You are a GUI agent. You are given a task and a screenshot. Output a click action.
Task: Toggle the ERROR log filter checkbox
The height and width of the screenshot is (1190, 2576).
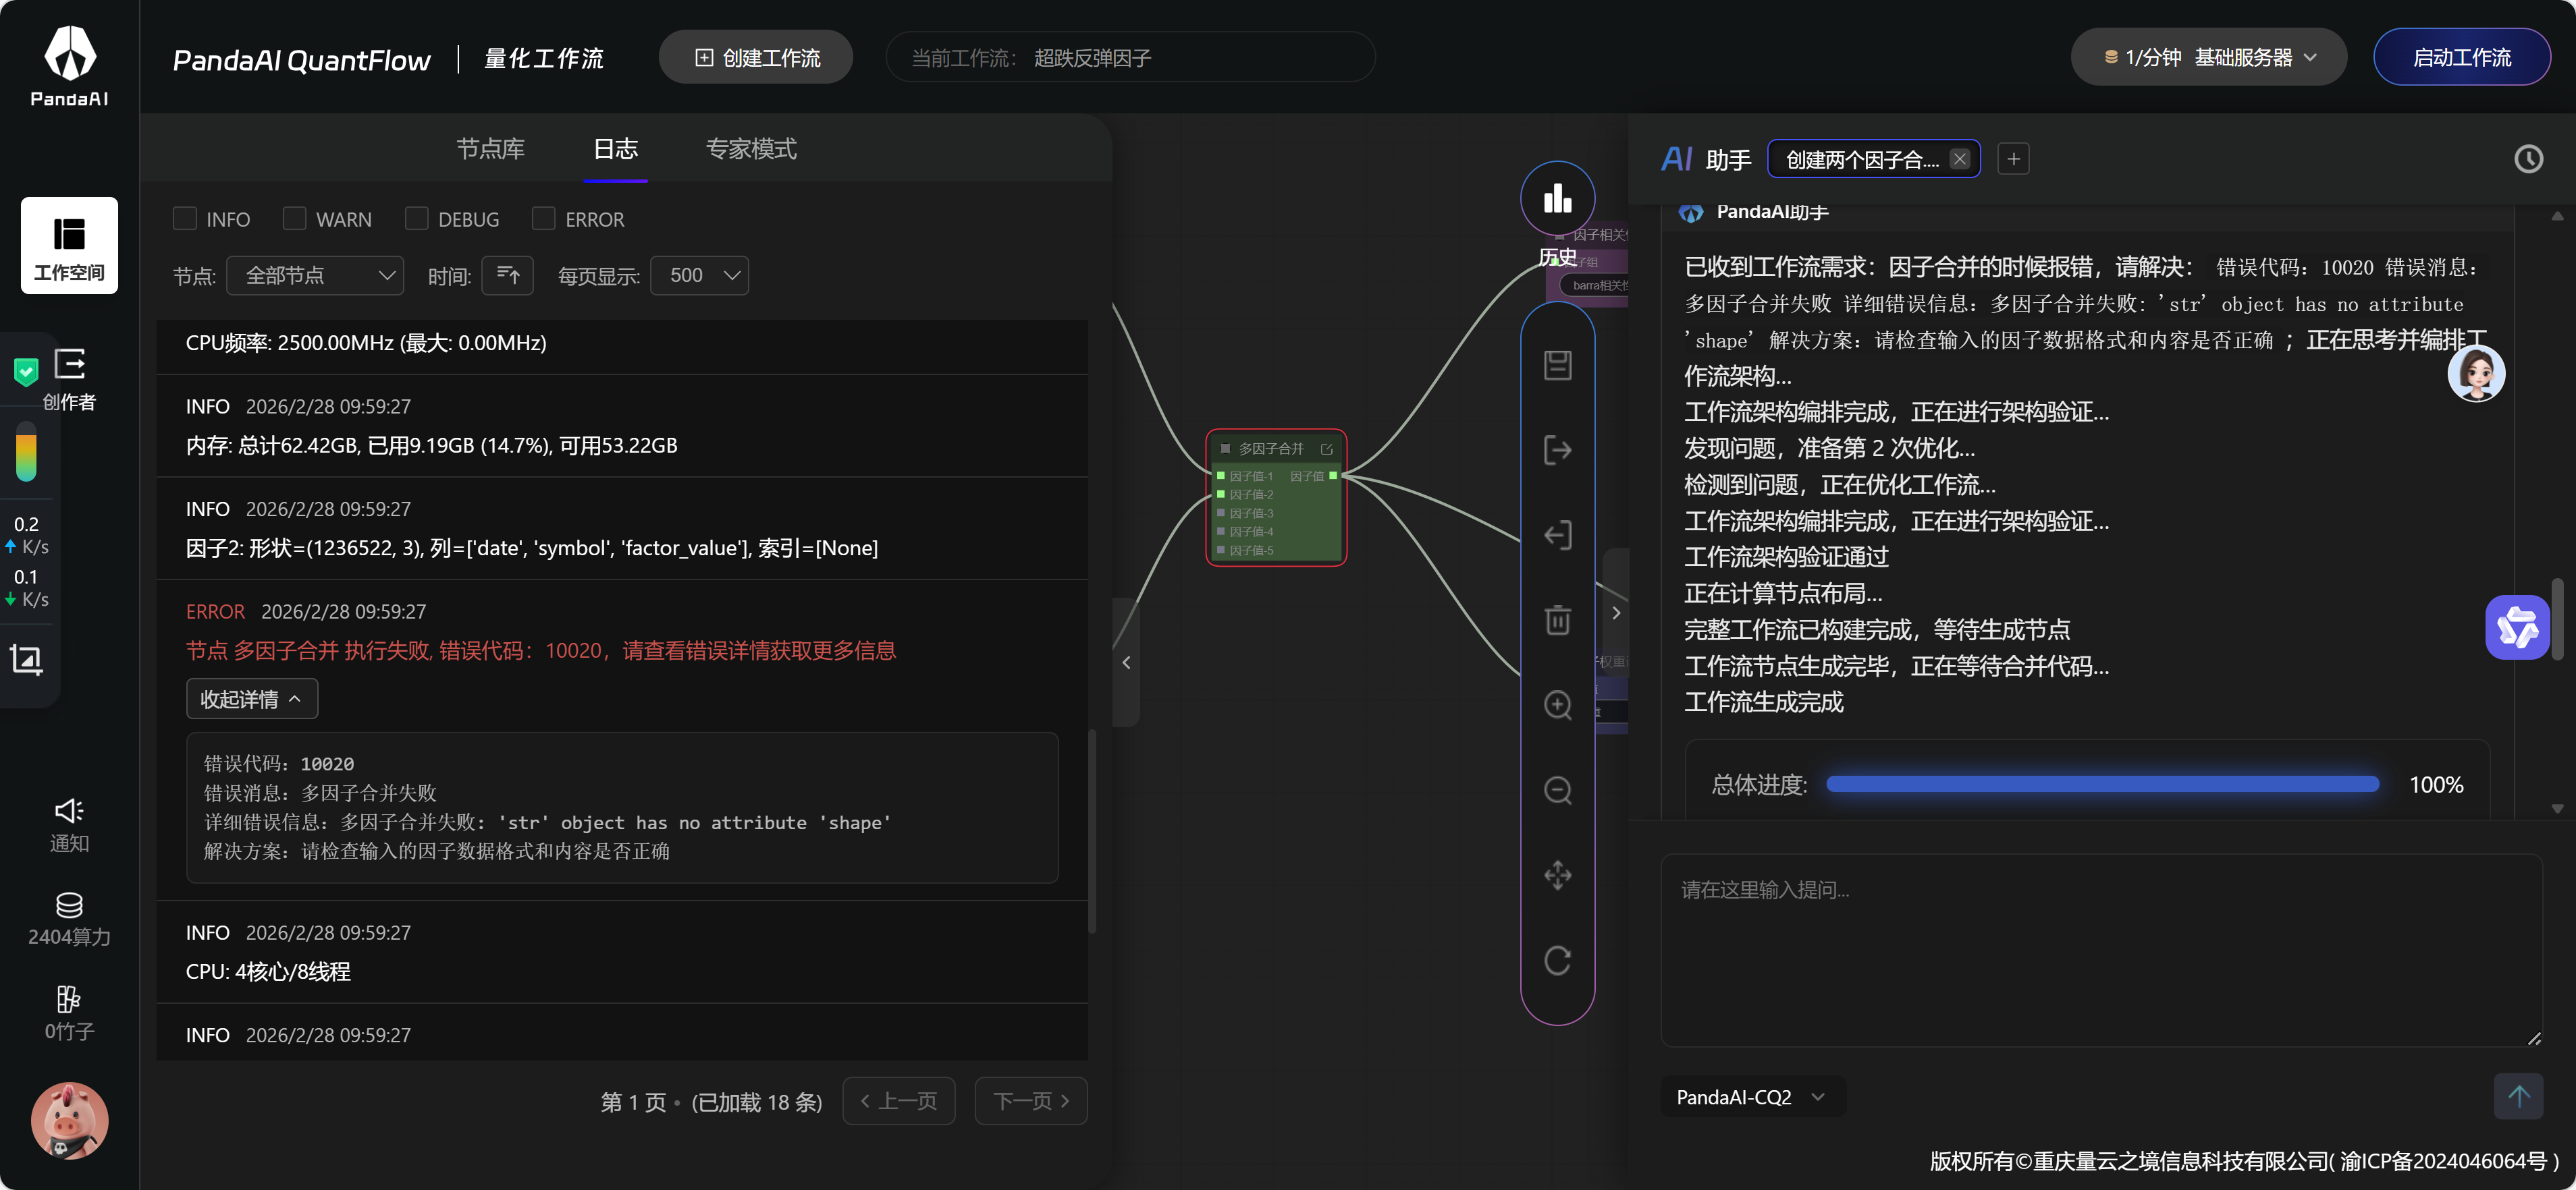click(x=544, y=218)
